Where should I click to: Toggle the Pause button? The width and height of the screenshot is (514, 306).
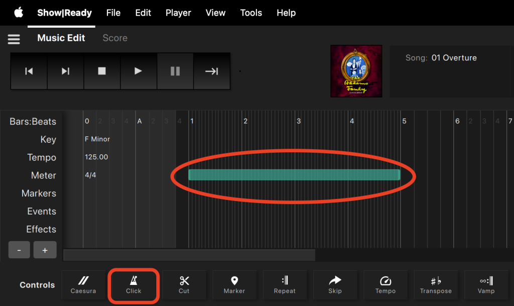coord(175,71)
